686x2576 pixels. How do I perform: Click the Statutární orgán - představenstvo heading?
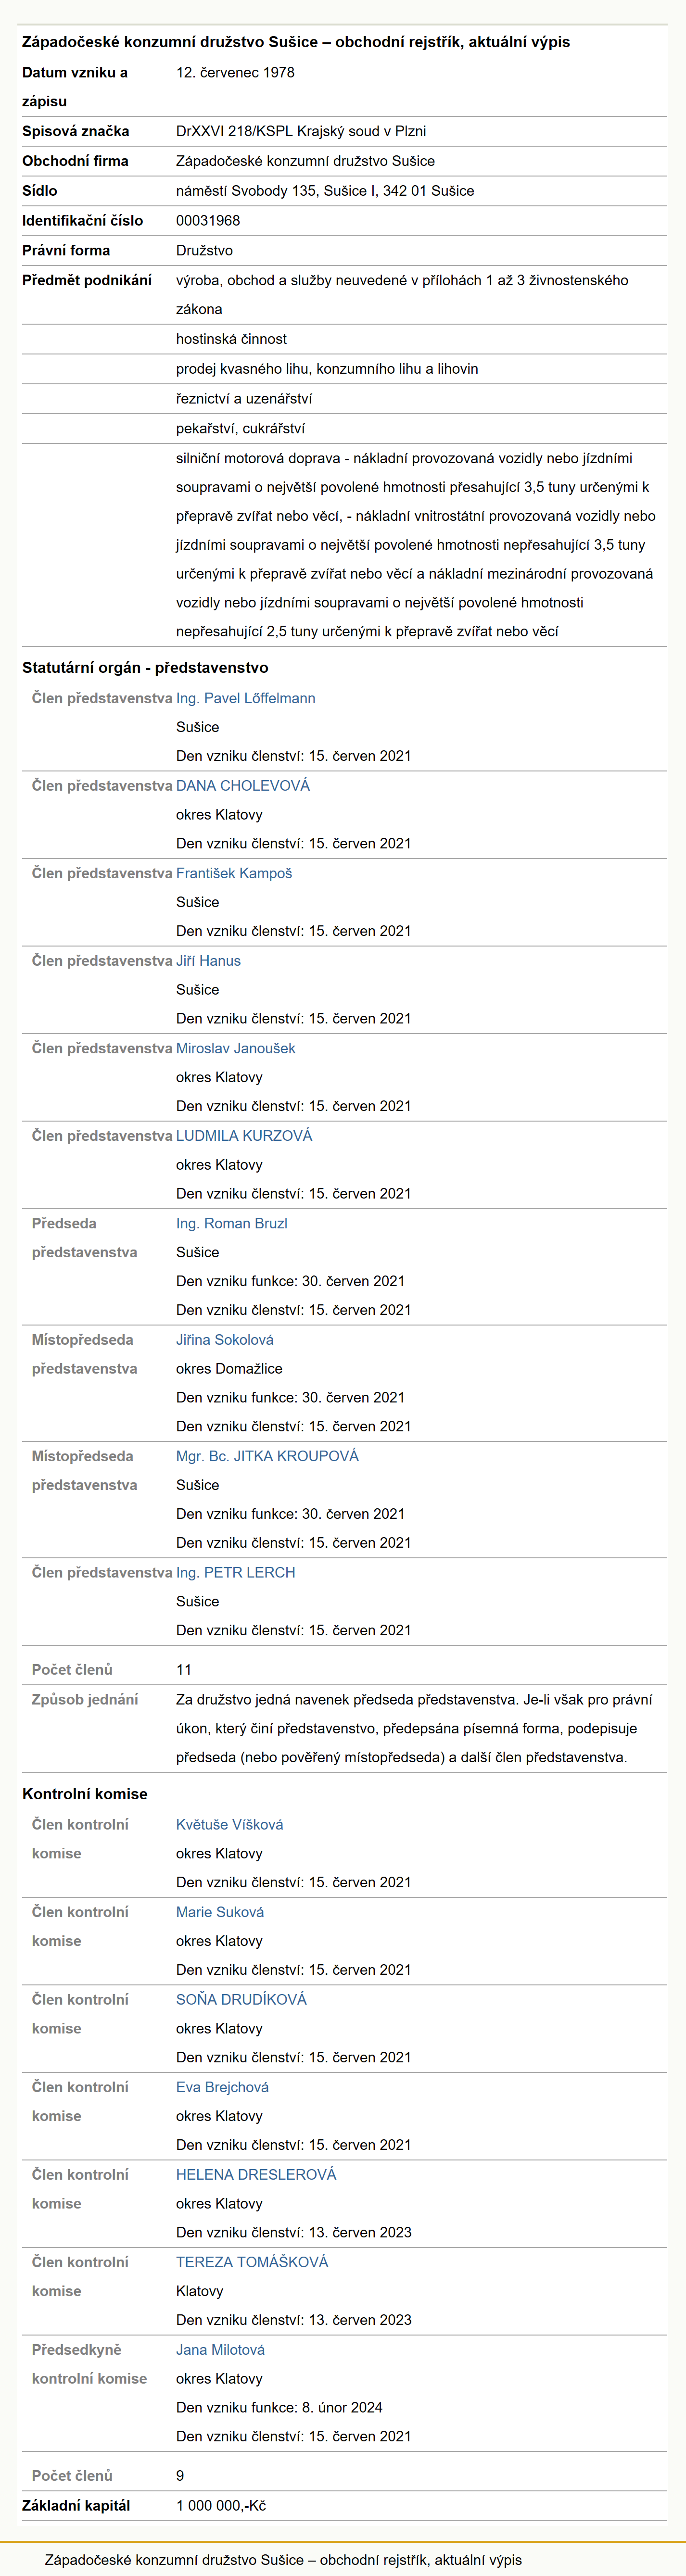coord(145,668)
